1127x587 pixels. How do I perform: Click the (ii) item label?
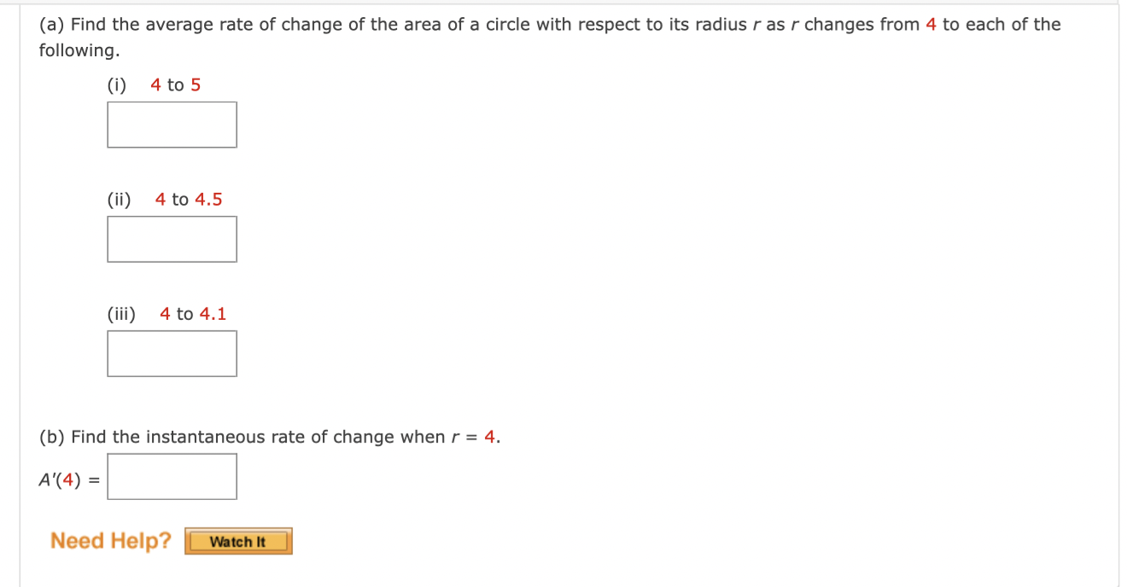[x=118, y=199]
